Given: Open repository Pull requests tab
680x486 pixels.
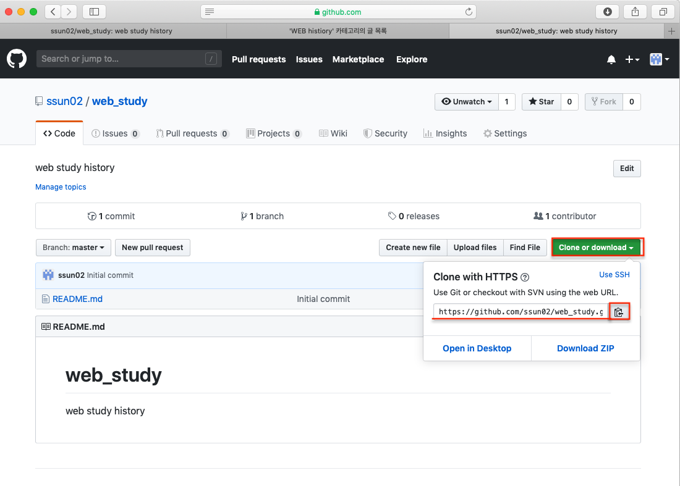Looking at the screenshot, I should (192, 133).
